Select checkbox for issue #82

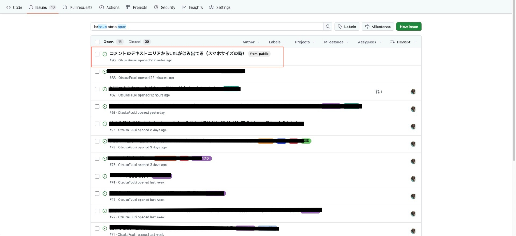(x=97, y=89)
